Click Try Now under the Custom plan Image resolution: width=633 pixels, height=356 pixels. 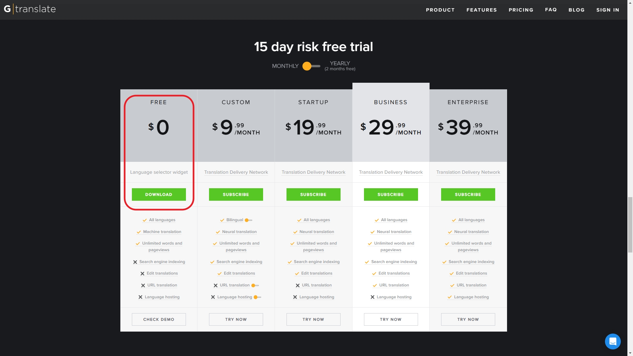pyautogui.click(x=236, y=319)
